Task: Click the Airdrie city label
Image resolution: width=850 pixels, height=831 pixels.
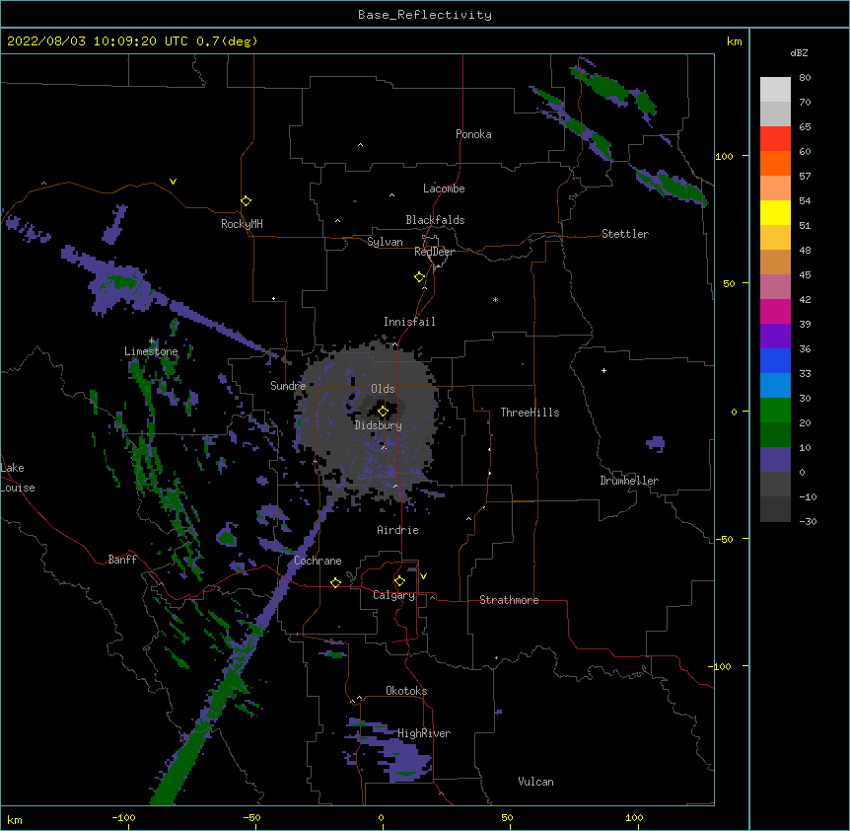Action: click(x=397, y=530)
